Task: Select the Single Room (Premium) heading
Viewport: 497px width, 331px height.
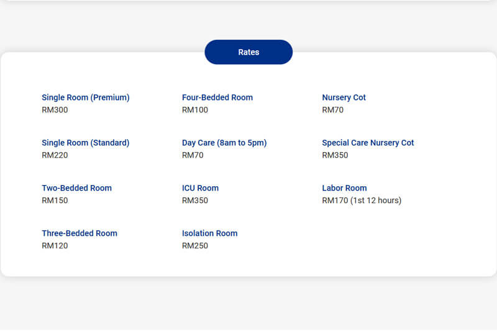Action: (x=86, y=97)
